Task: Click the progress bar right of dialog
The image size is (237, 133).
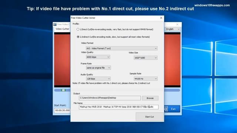Action: point(172,90)
